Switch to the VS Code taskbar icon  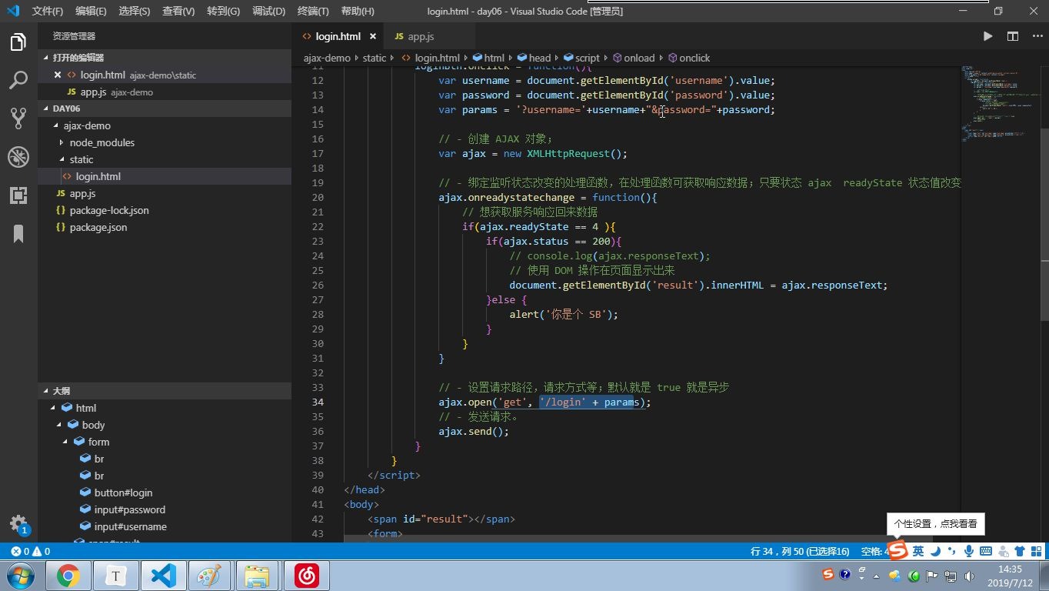(163, 575)
